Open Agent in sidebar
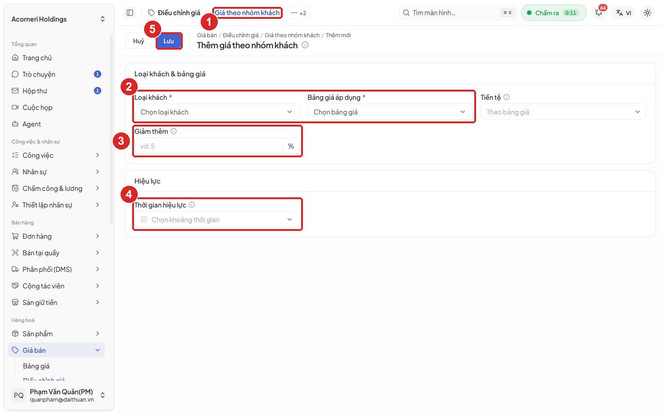This screenshot has height=414, width=663. [57, 124]
